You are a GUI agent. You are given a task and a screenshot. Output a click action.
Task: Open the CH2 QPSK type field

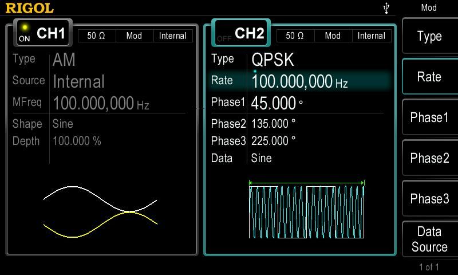click(273, 60)
